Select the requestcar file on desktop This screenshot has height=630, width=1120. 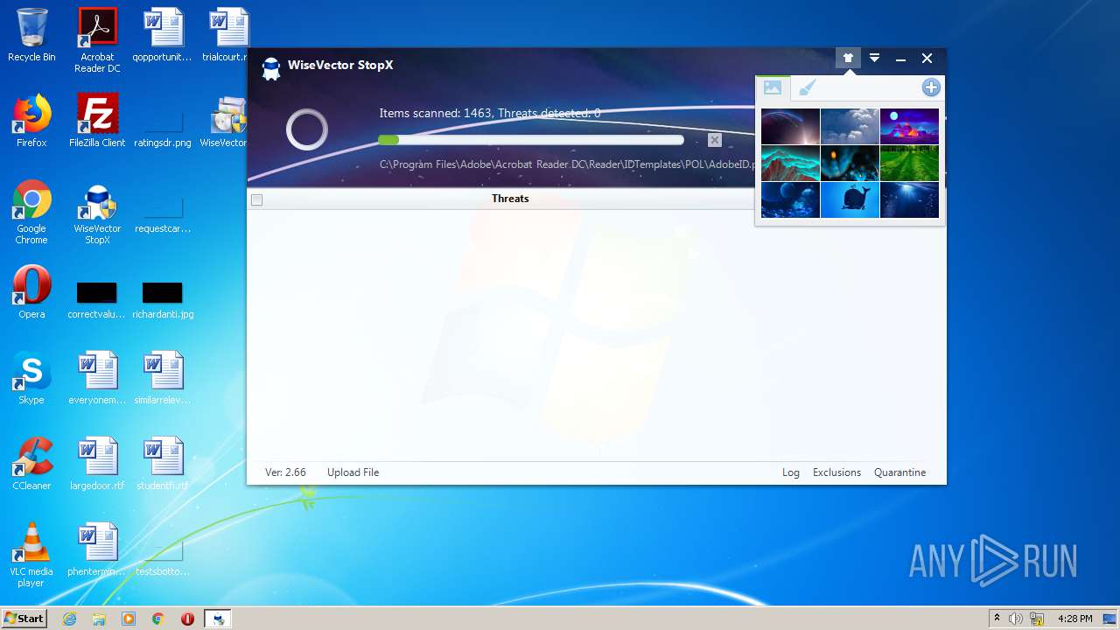coord(163,215)
